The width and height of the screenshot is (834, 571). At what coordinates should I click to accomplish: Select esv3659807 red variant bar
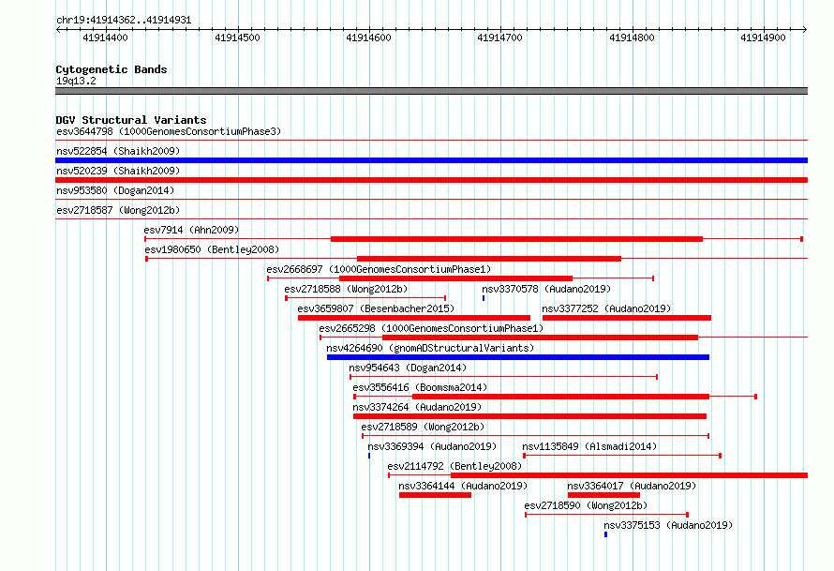414,318
